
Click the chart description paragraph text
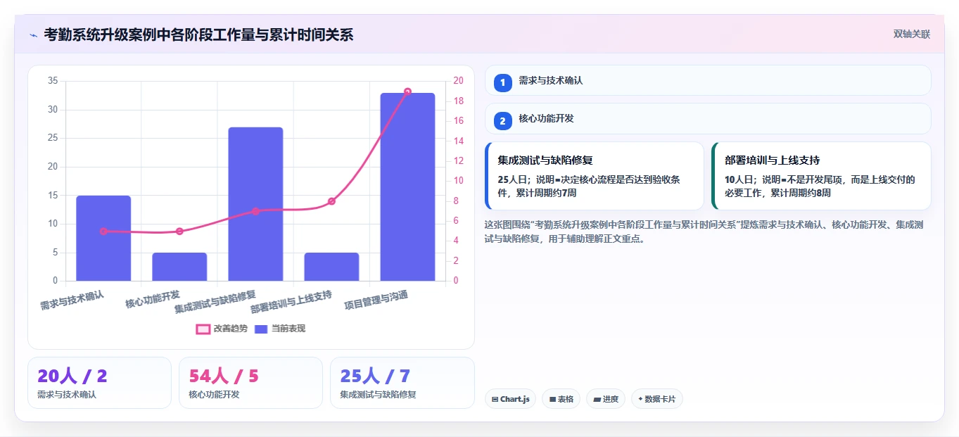tap(704, 232)
